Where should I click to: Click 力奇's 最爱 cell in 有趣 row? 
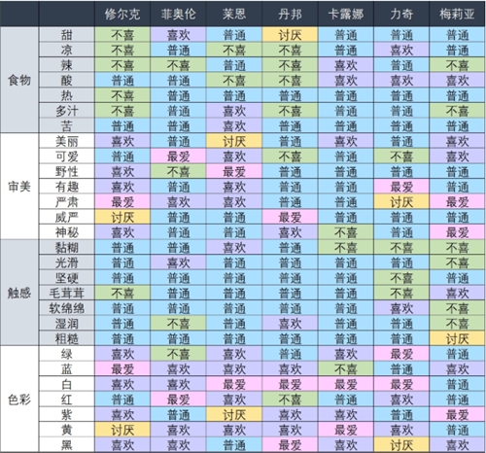tap(401, 187)
